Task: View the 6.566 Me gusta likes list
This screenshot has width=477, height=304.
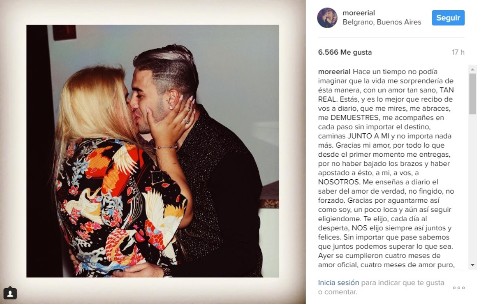Action: click(x=345, y=52)
